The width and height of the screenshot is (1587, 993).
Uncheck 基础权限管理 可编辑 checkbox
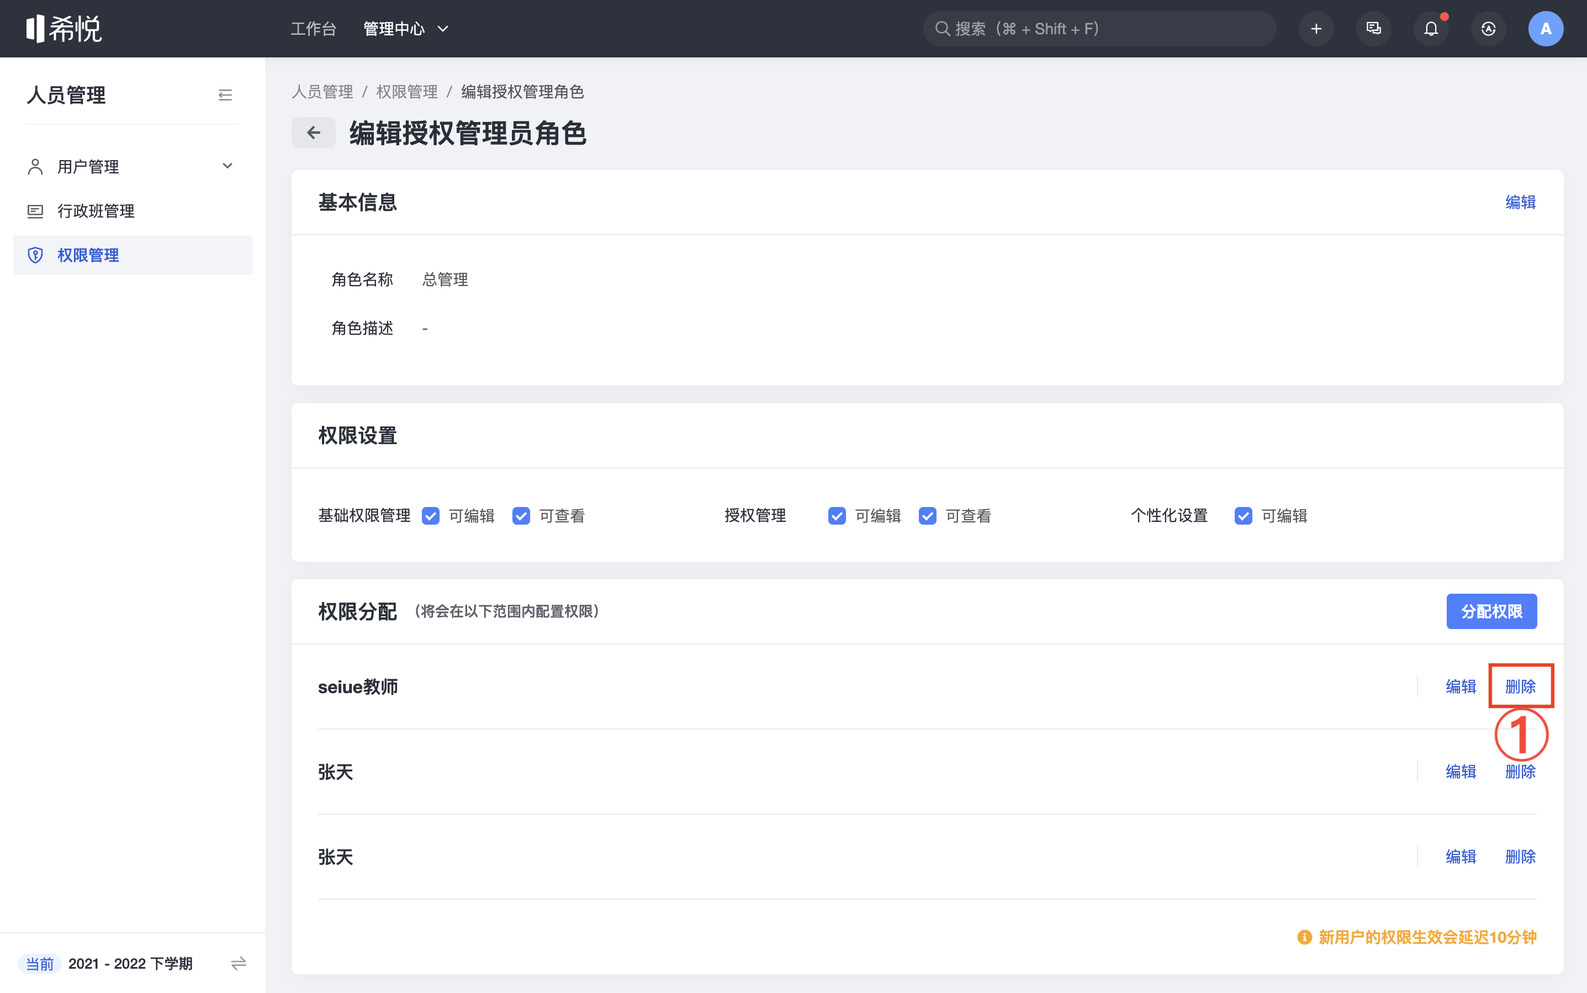[431, 515]
